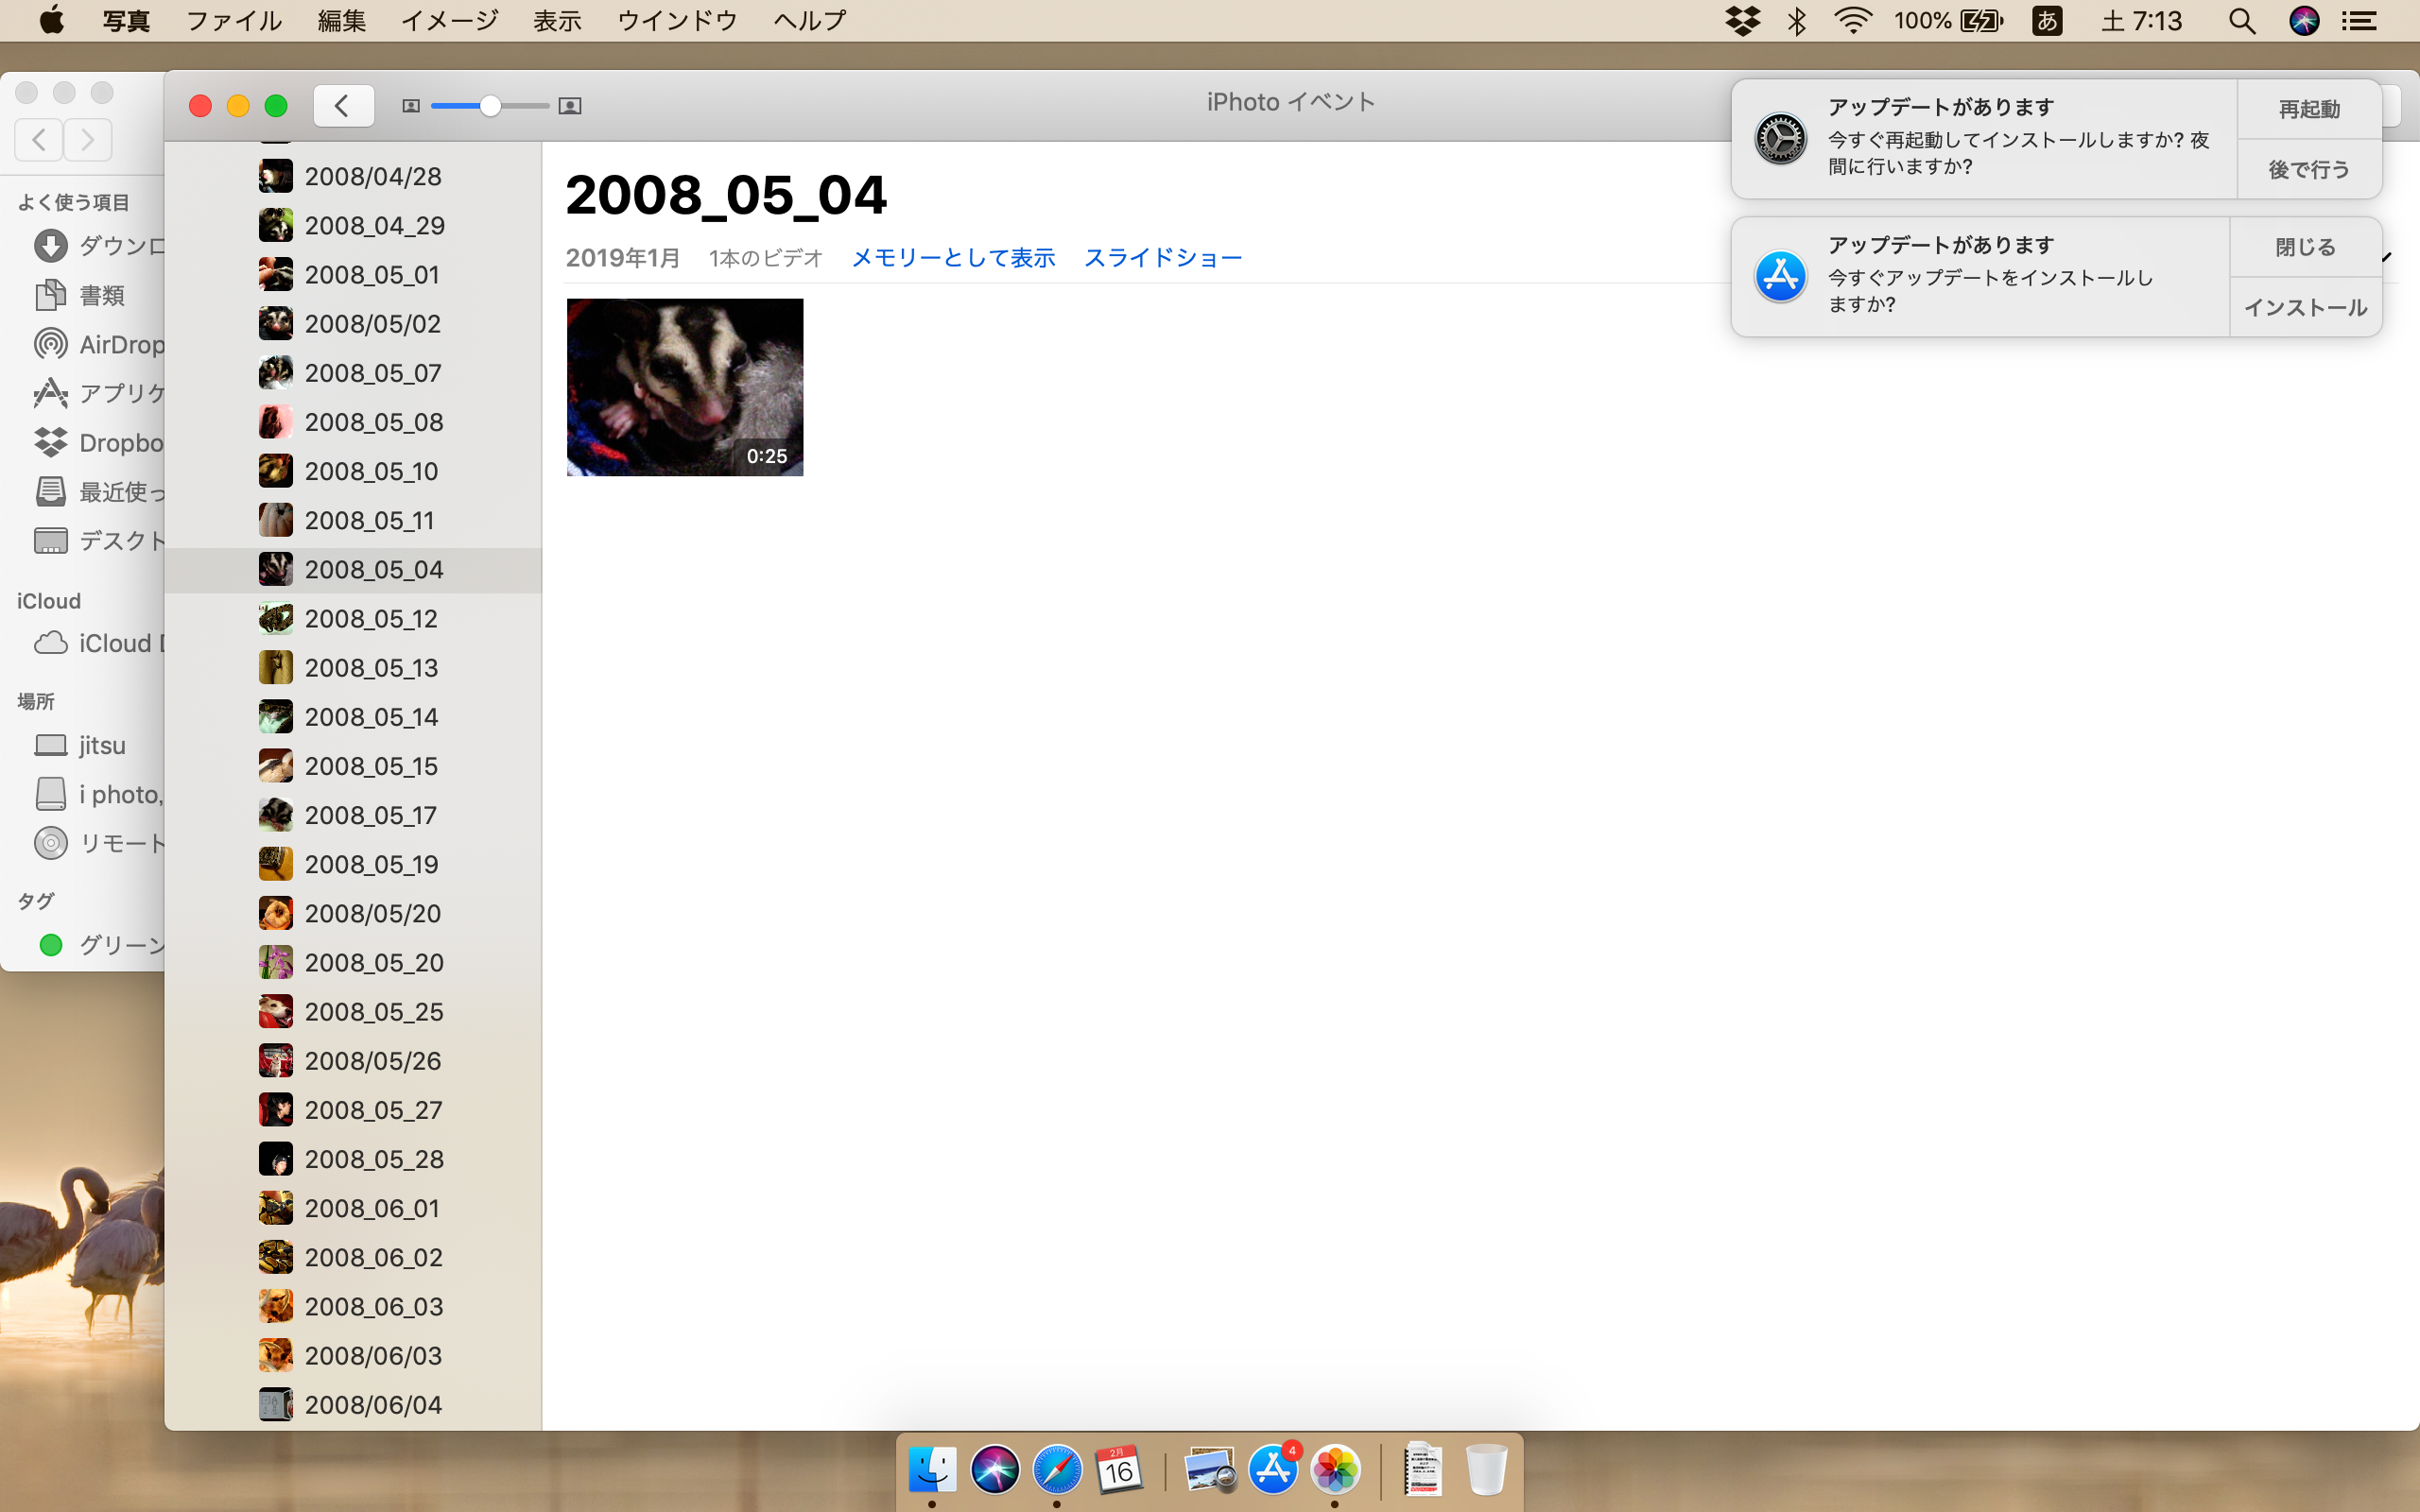Open the sugar glider video thumbnail
The image size is (2420, 1512).
click(684, 387)
